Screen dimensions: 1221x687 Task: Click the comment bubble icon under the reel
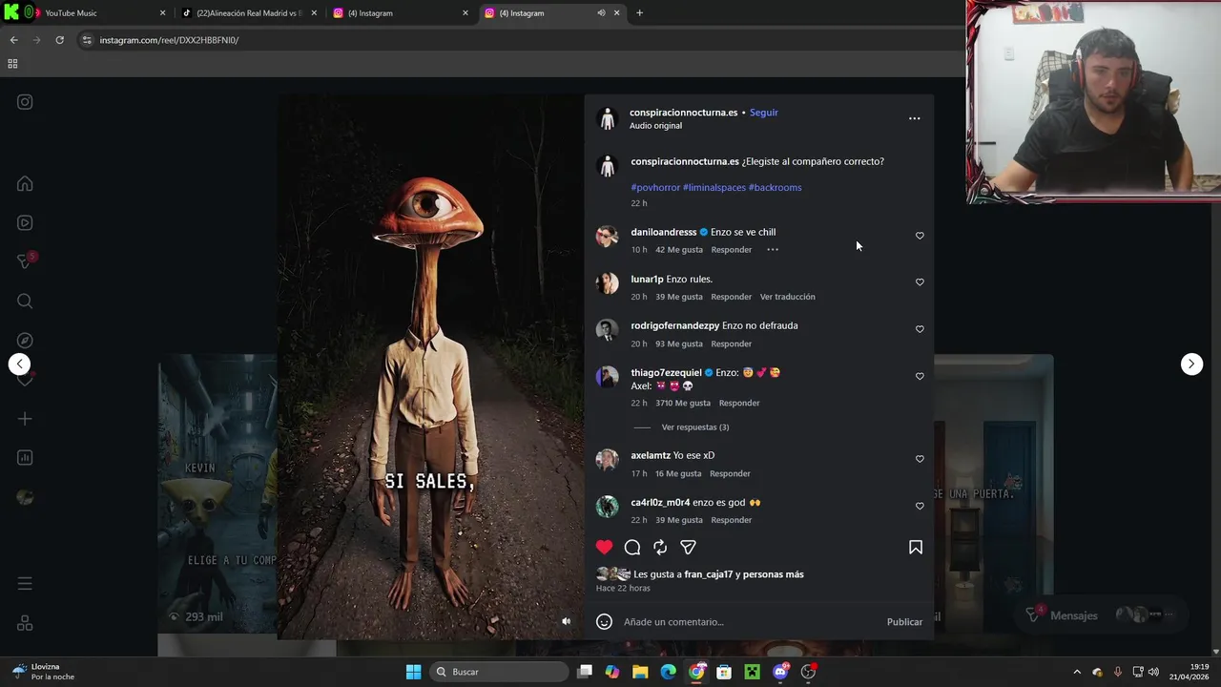tap(631, 547)
